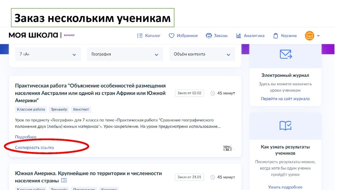Open lesson title Практическая работа "Объяснение особенностей размещения"
Image resolution: width=338 pixels, height=190 pixels.
point(90,93)
